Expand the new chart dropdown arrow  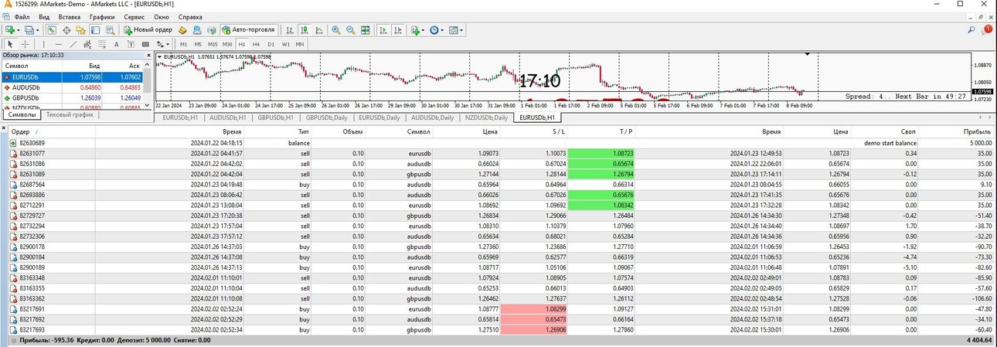click(x=19, y=30)
